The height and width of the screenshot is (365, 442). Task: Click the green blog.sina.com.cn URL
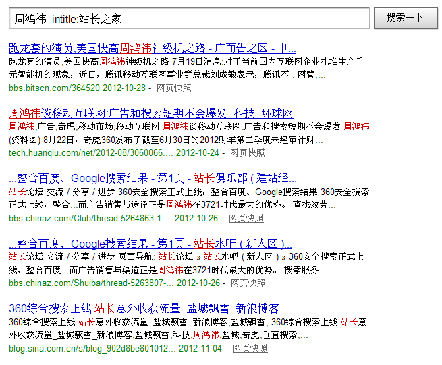point(92,348)
